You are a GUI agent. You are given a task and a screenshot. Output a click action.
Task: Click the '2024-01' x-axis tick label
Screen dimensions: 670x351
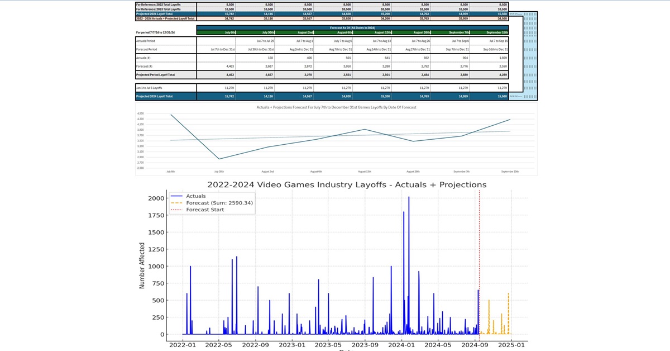pos(402,345)
